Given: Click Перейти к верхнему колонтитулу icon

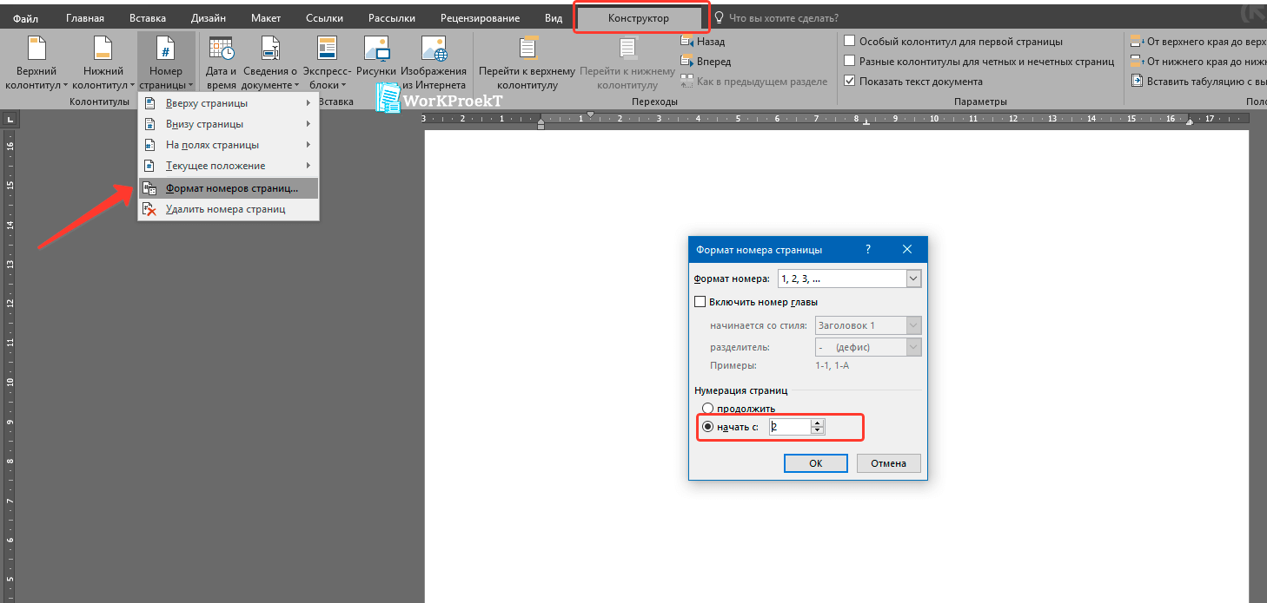Looking at the screenshot, I should tap(528, 49).
